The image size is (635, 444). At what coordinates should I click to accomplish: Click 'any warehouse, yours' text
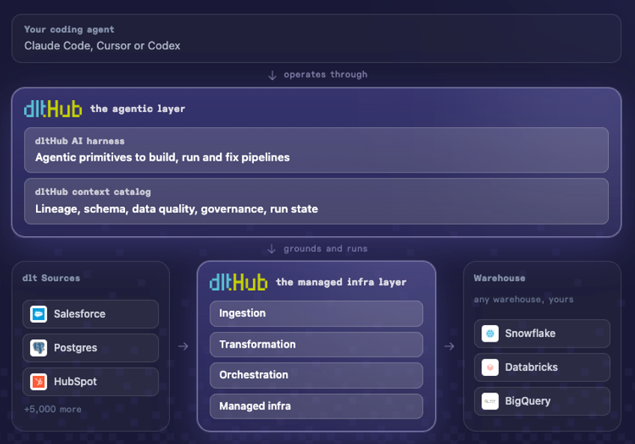coord(523,300)
